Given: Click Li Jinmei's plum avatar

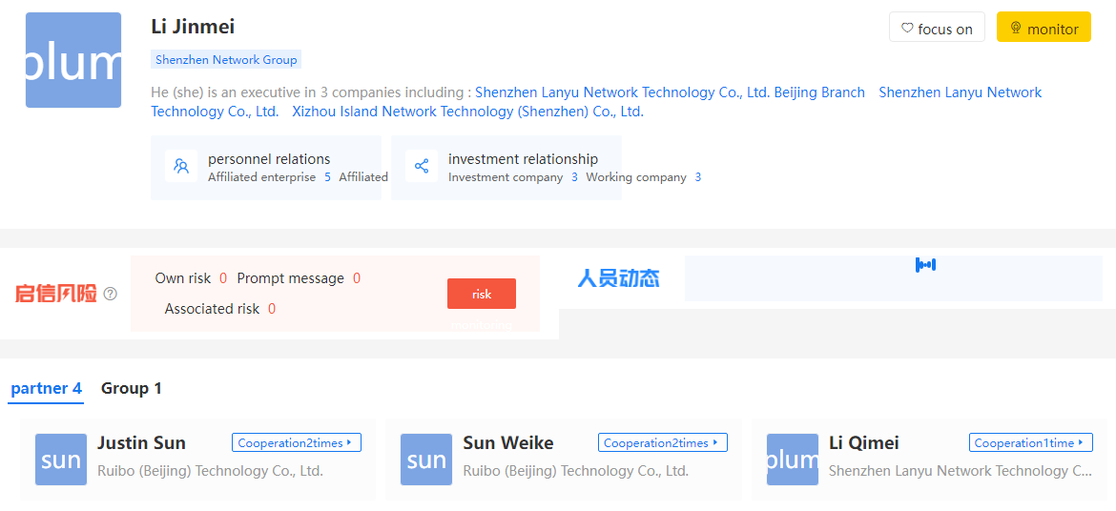Looking at the screenshot, I should point(73,60).
